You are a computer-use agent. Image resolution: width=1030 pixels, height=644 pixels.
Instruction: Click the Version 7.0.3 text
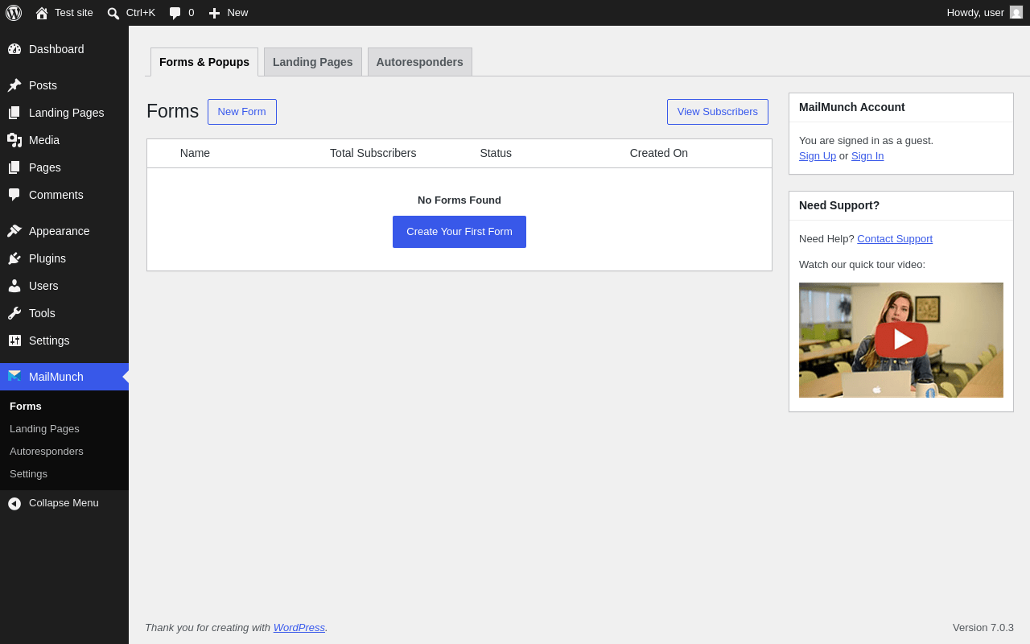(983, 627)
